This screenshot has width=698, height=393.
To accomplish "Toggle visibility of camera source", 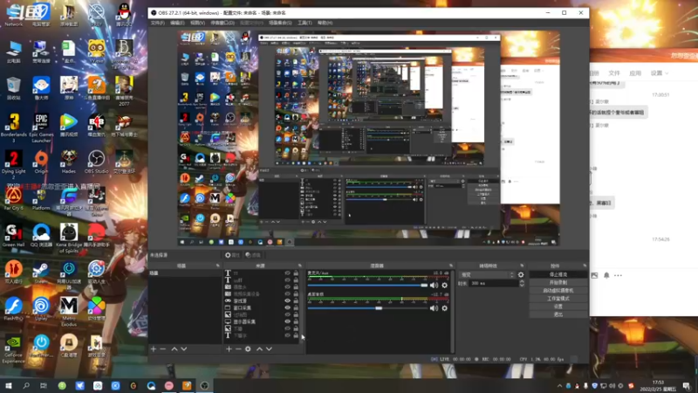I will [x=287, y=287].
